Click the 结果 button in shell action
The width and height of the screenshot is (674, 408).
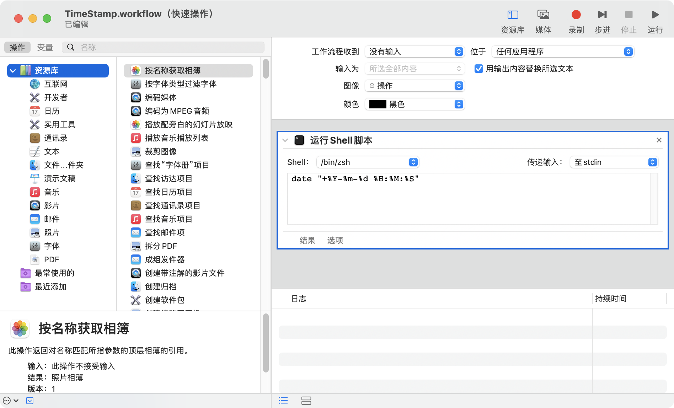[x=307, y=240]
